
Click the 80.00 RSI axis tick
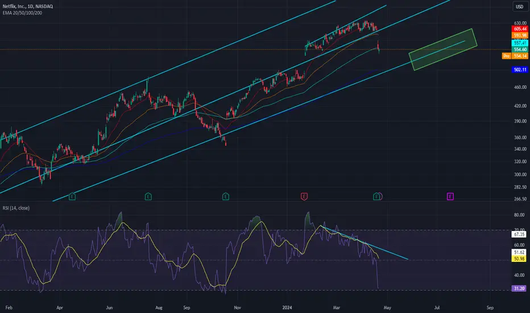[x=519, y=215]
